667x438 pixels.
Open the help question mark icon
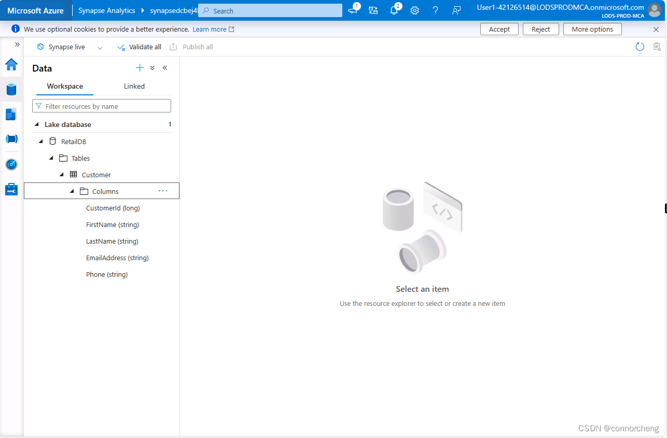click(436, 10)
